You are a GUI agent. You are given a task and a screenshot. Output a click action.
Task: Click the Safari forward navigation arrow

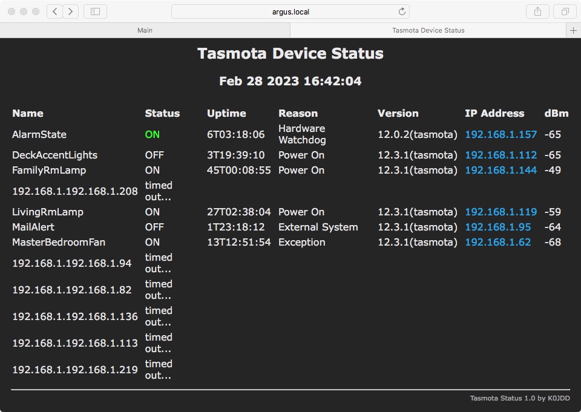71,11
